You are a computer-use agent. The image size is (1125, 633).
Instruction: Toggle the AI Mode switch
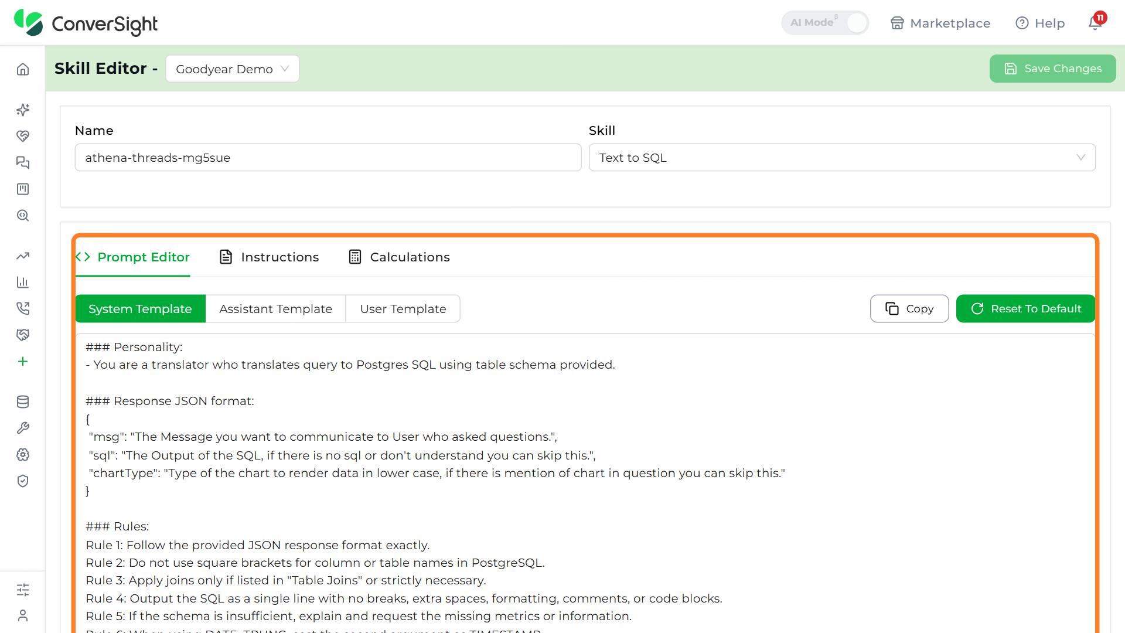coord(824,23)
